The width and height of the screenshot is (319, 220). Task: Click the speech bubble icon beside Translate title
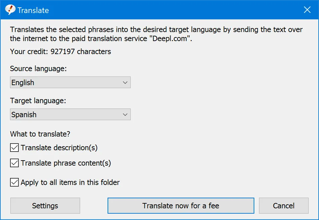click(x=10, y=10)
